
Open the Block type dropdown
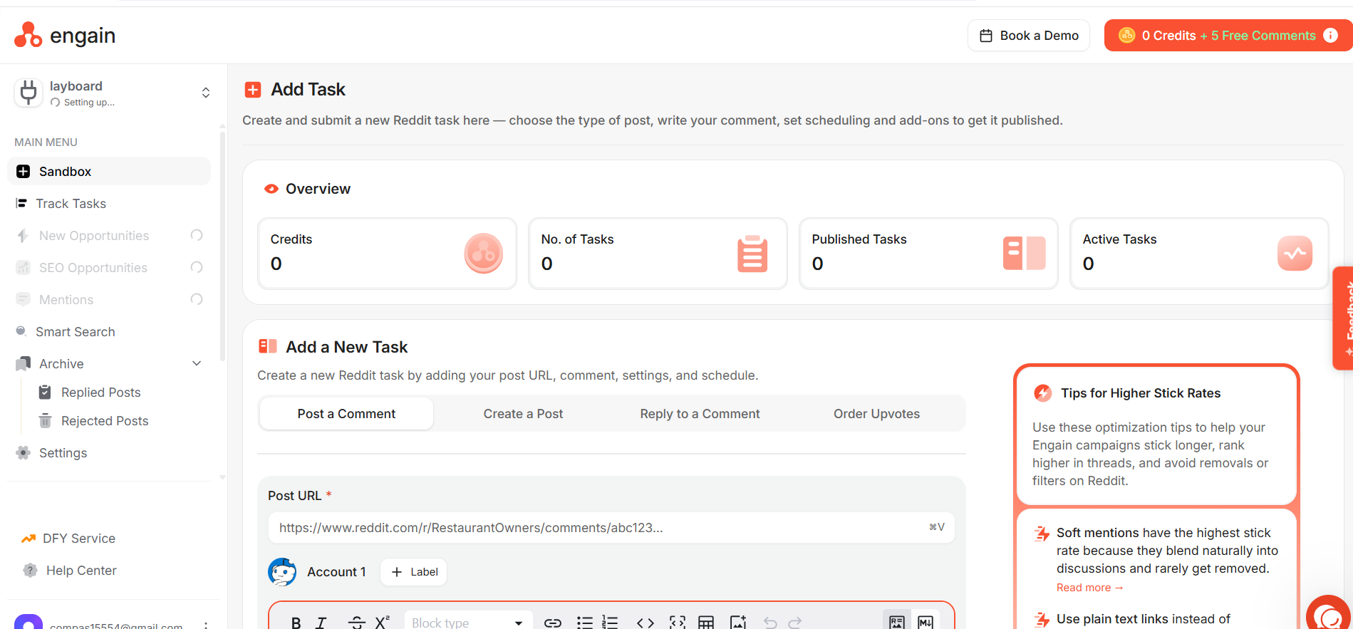[x=468, y=623]
